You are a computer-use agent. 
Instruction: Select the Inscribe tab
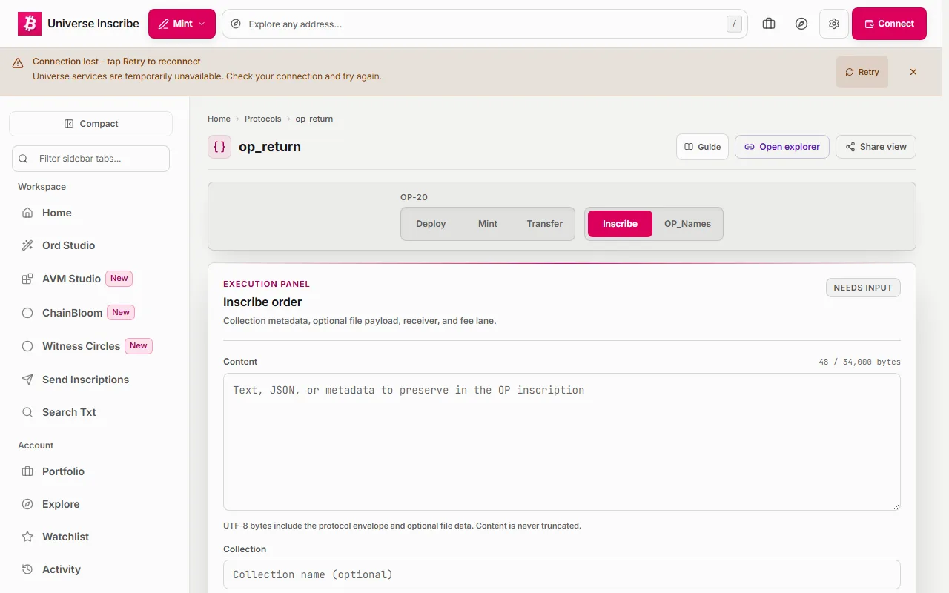pos(620,224)
